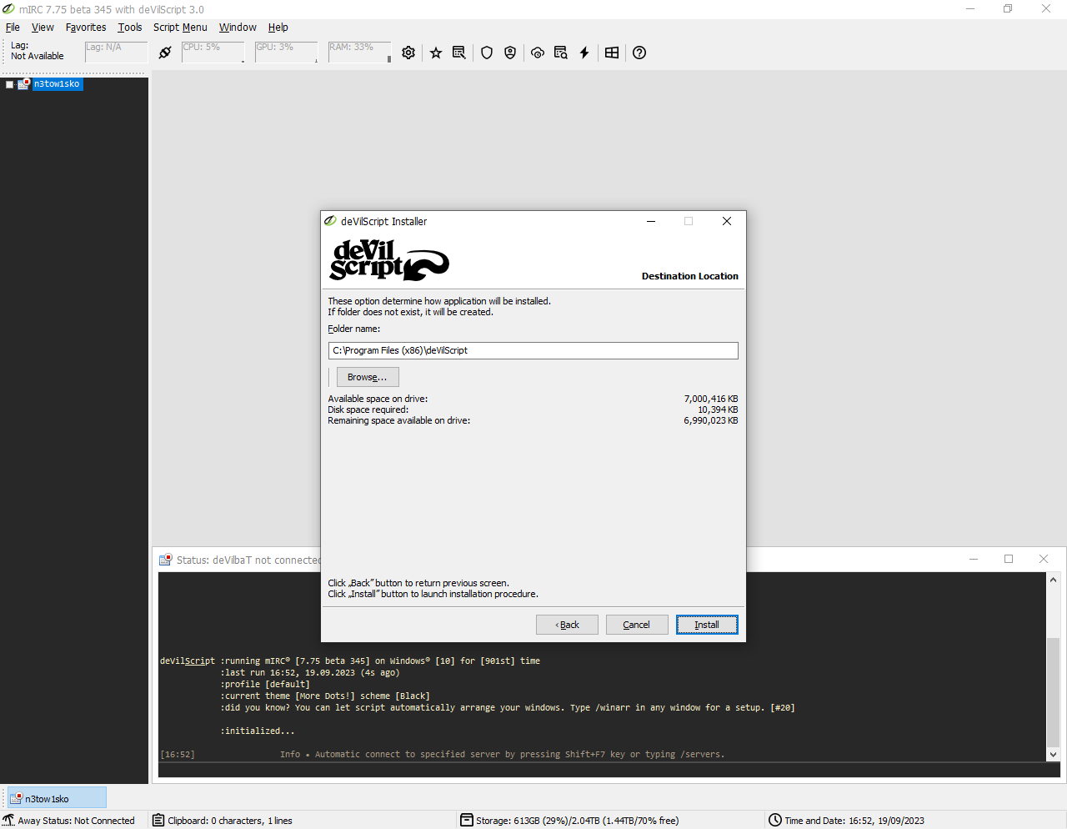This screenshot has width=1067, height=829.
Task: Click 'Clipboard: 0 characters, 1 lines' text
Action: [x=230, y=821]
